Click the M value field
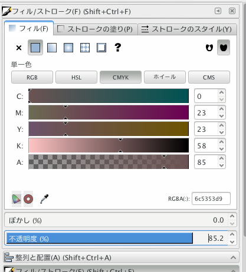This screenshot has height=272, width=246. (206, 112)
